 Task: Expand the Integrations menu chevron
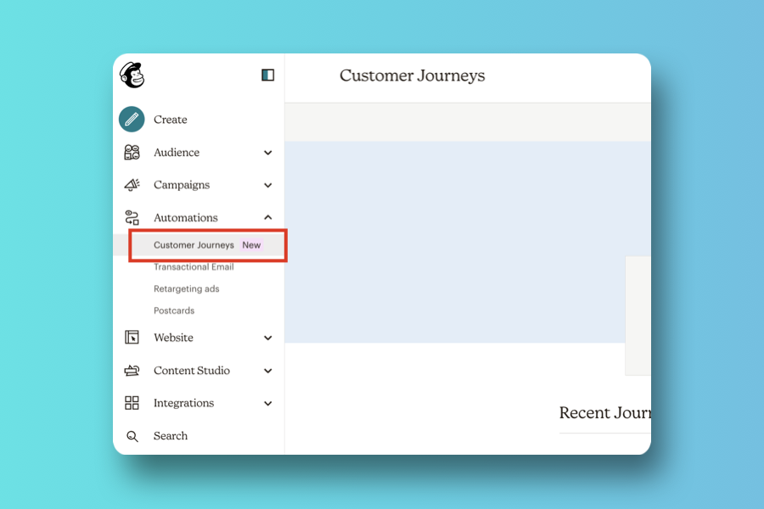click(x=268, y=403)
